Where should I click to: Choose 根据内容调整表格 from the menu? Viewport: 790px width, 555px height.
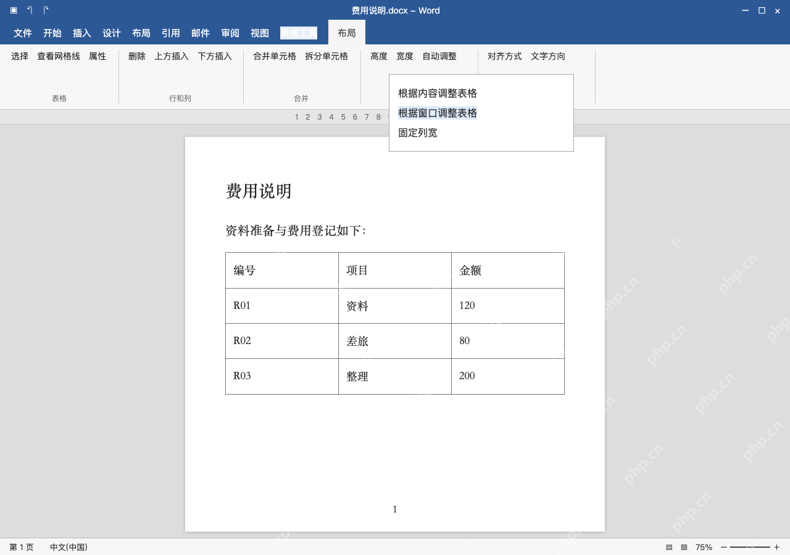pos(438,93)
